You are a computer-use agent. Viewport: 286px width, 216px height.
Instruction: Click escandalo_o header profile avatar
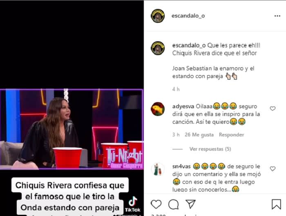click(x=158, y=16)
